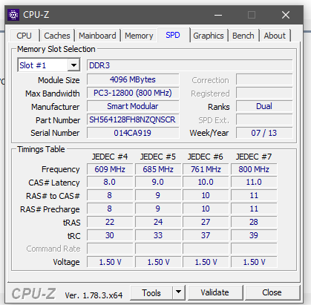The image size is (311, 305).
Task: Select the Smart Modular manufacturer value
Action: click(x=133, y=106)
